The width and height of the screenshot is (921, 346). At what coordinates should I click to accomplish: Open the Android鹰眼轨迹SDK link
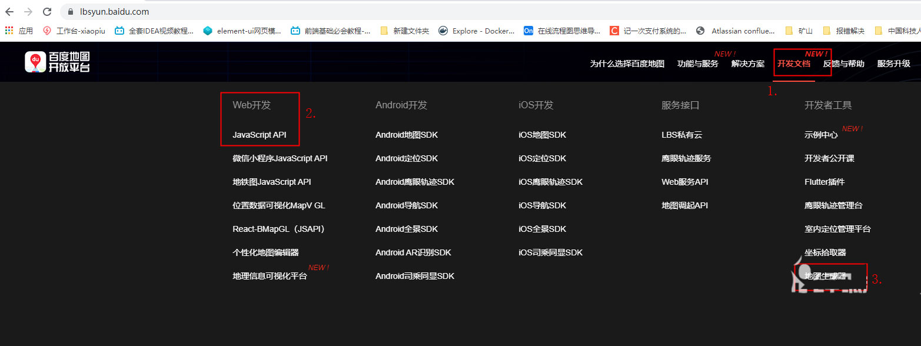click(415, 182)
